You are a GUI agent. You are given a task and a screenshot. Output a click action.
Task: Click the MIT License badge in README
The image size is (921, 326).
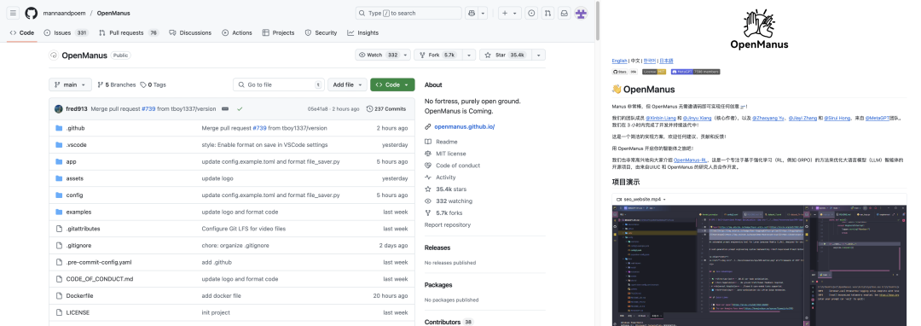click(x=654, y=72)
